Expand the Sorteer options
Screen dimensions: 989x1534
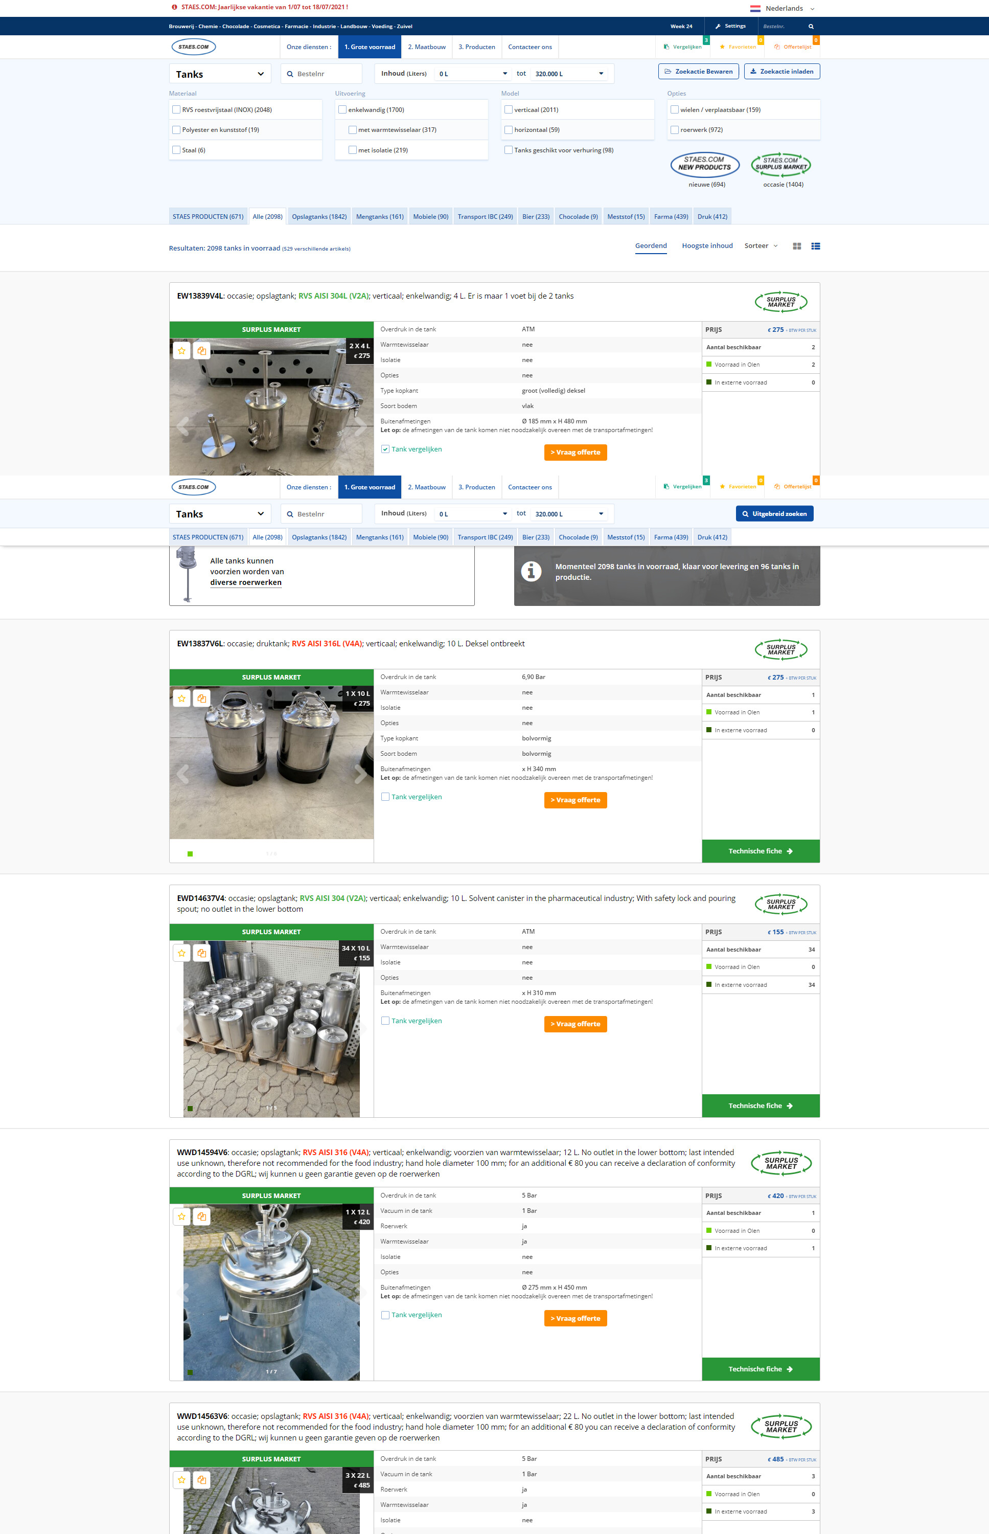click(x=761, y=245)
